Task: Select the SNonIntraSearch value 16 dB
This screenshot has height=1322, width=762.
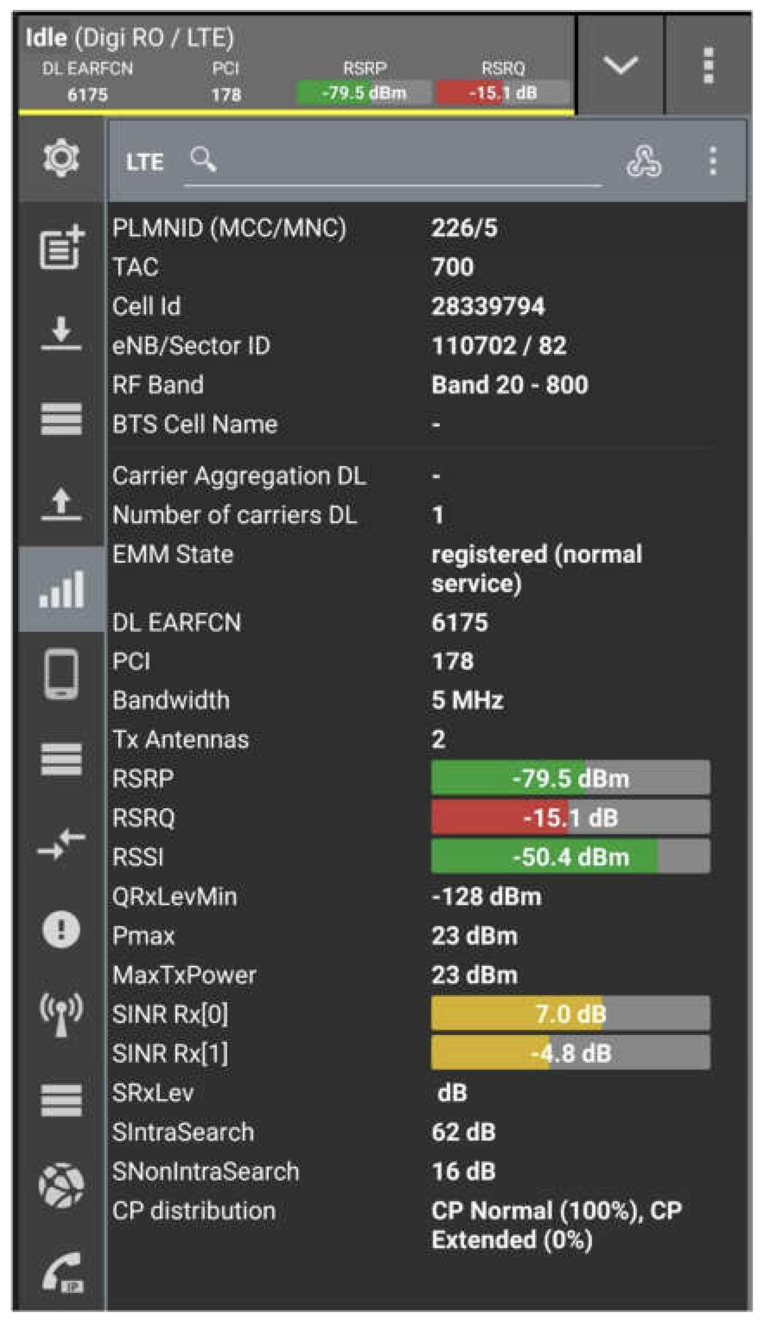Action: (463, 1171)
